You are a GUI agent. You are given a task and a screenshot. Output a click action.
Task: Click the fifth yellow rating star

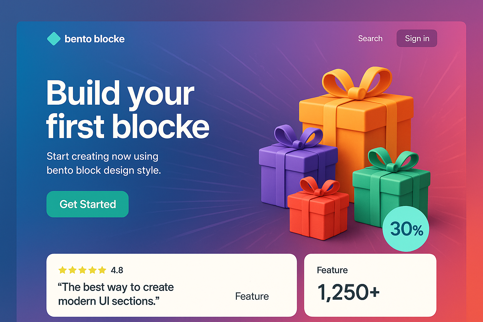pyautogui.click(x=102, y=270)
